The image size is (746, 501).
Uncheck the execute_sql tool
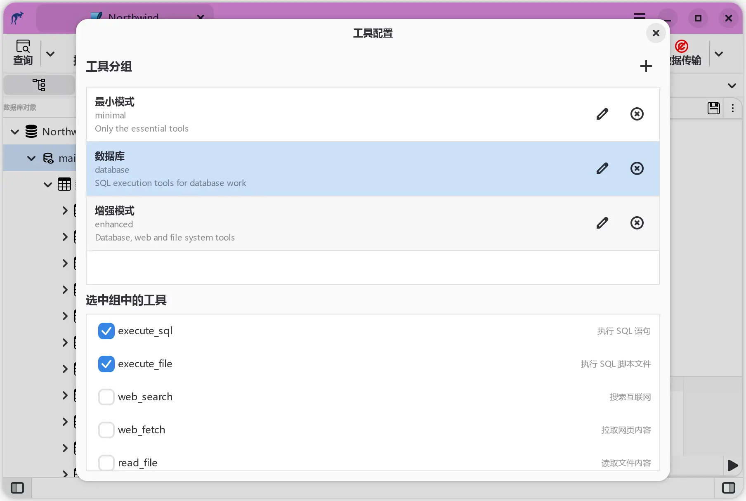[x=106, y=331]
